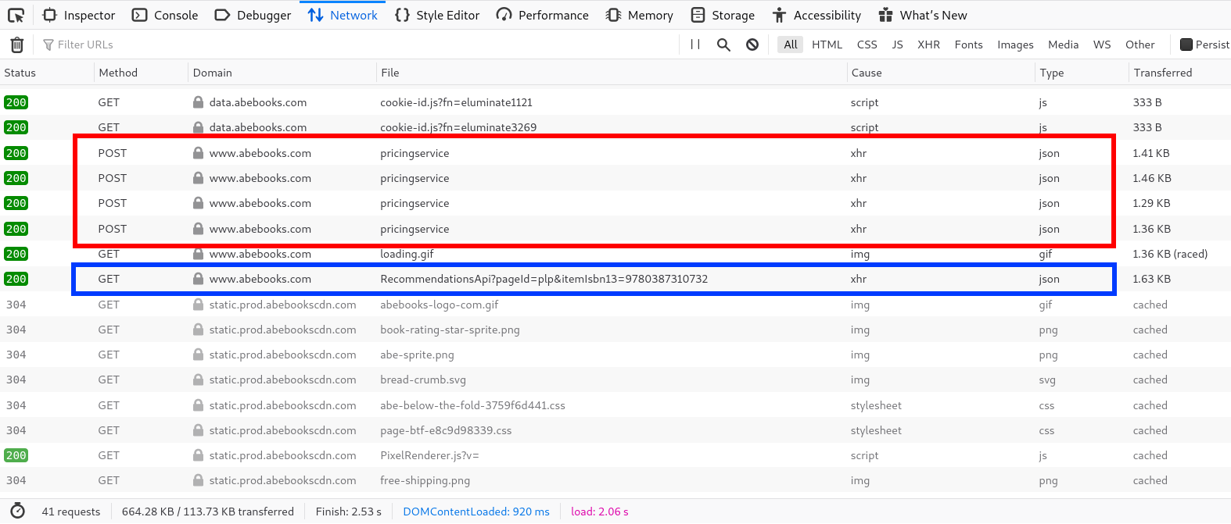Open the request blocking icon
This screenshot has height=524, width=1231.
click(x=752, y=45)
